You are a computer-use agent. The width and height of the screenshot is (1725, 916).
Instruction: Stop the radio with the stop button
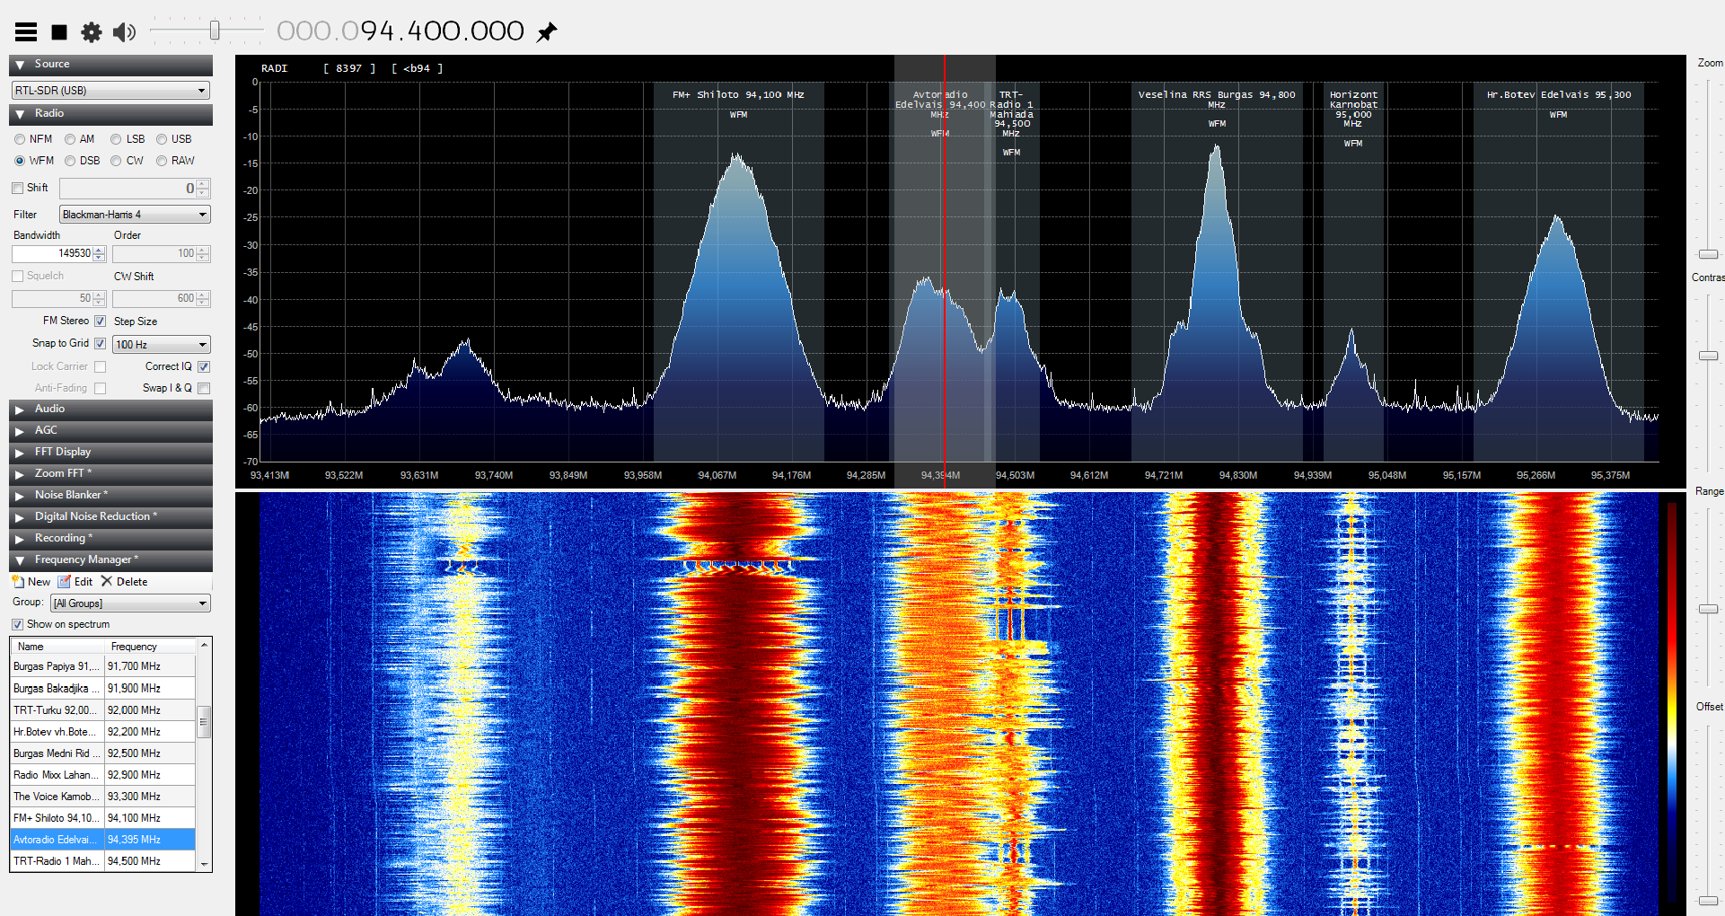[x=59, y=32]
